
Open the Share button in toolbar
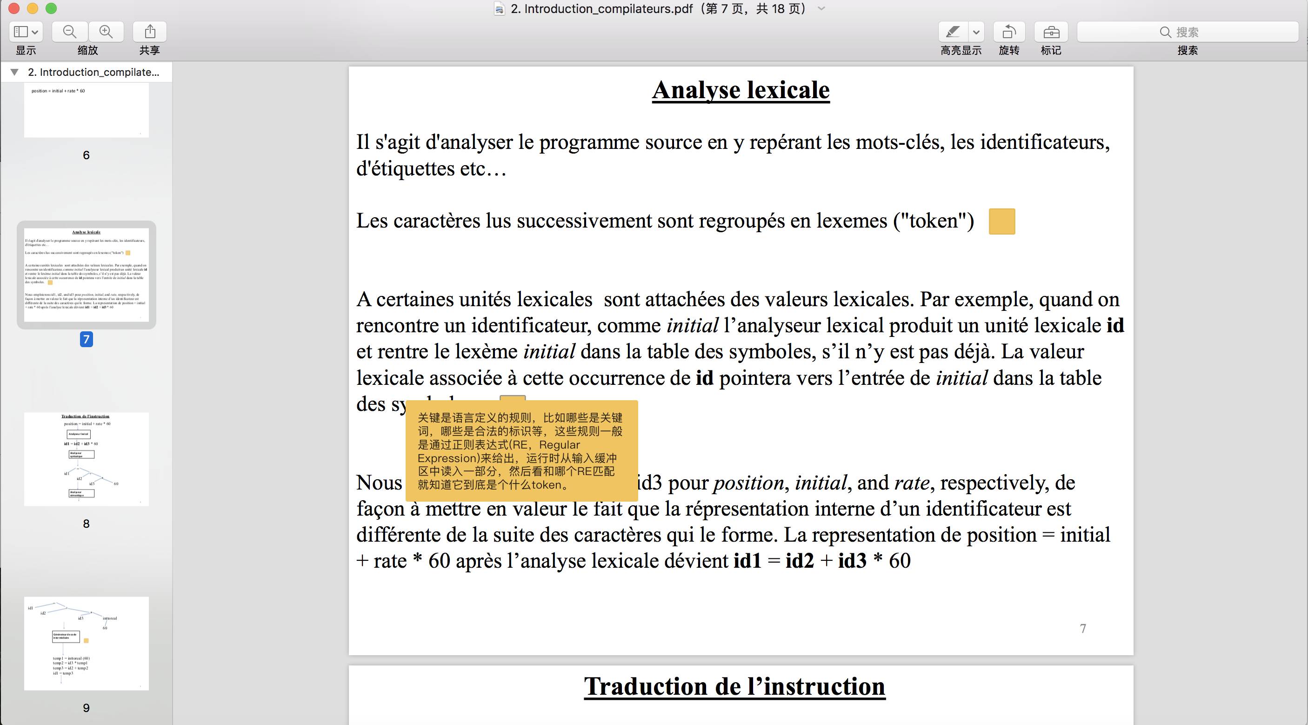coord(150,32)
